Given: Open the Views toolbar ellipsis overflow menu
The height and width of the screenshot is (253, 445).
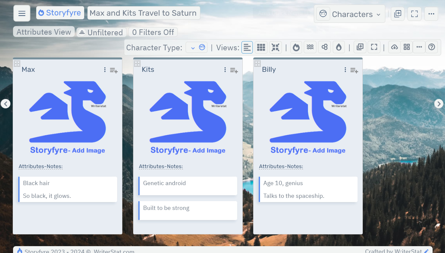Looking at the screenshot, I should click(x=419, y=47).
